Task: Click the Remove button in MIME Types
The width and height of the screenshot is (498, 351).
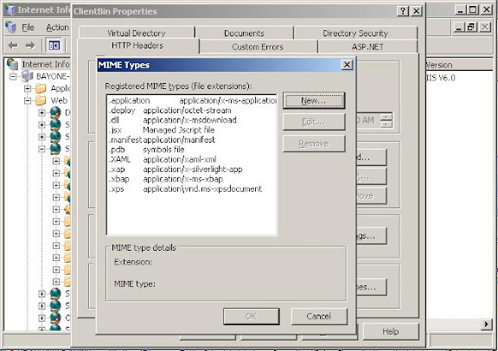Action: point(314,144)
